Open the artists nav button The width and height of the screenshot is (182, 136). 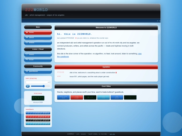pyautogui.click(x=38, y=43)
